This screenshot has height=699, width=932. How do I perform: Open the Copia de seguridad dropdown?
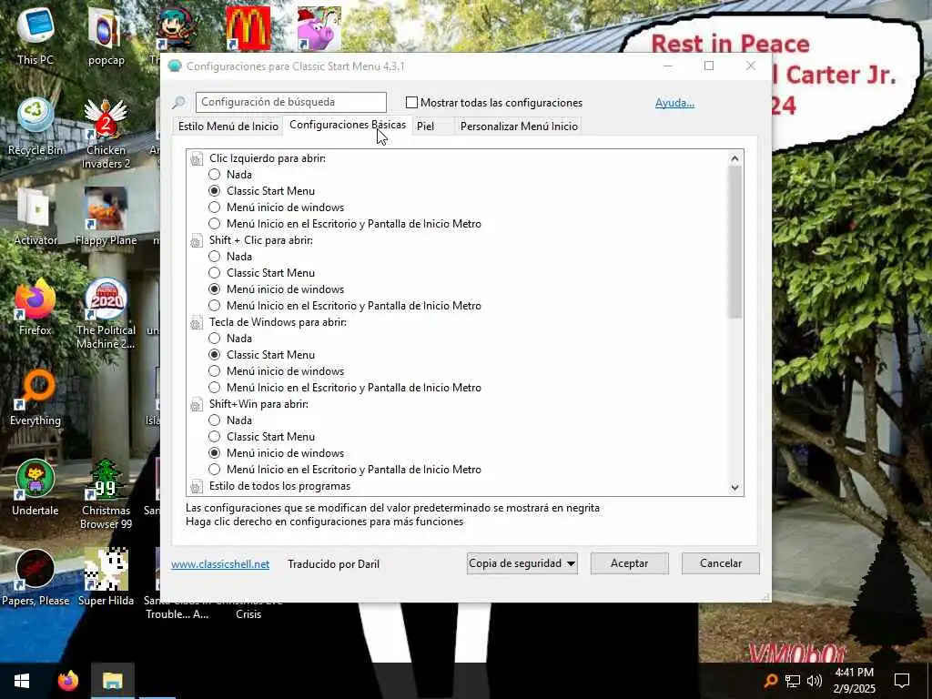click(x=522, y=563)
